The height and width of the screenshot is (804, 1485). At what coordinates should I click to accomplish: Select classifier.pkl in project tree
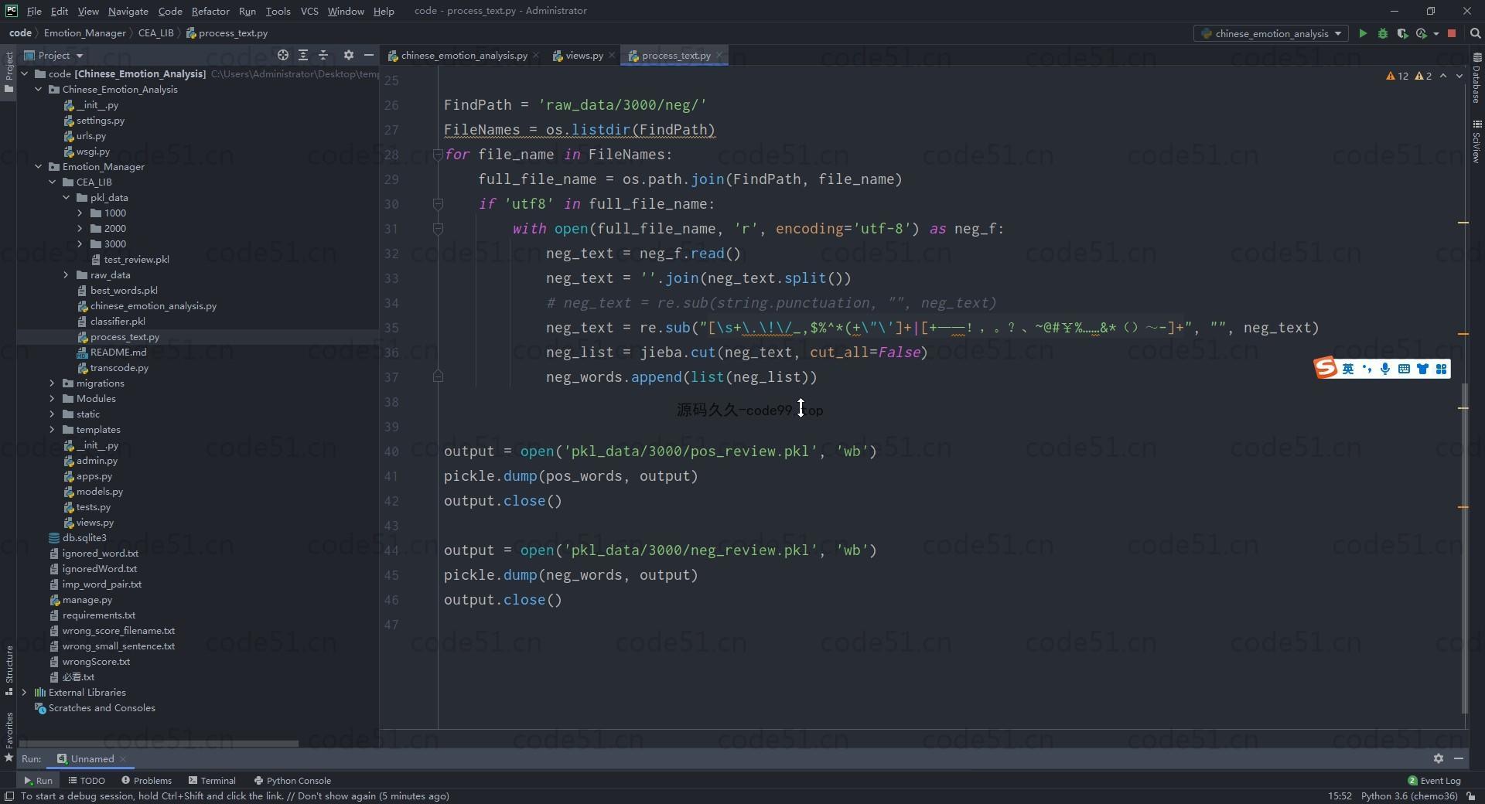(117, 322)
